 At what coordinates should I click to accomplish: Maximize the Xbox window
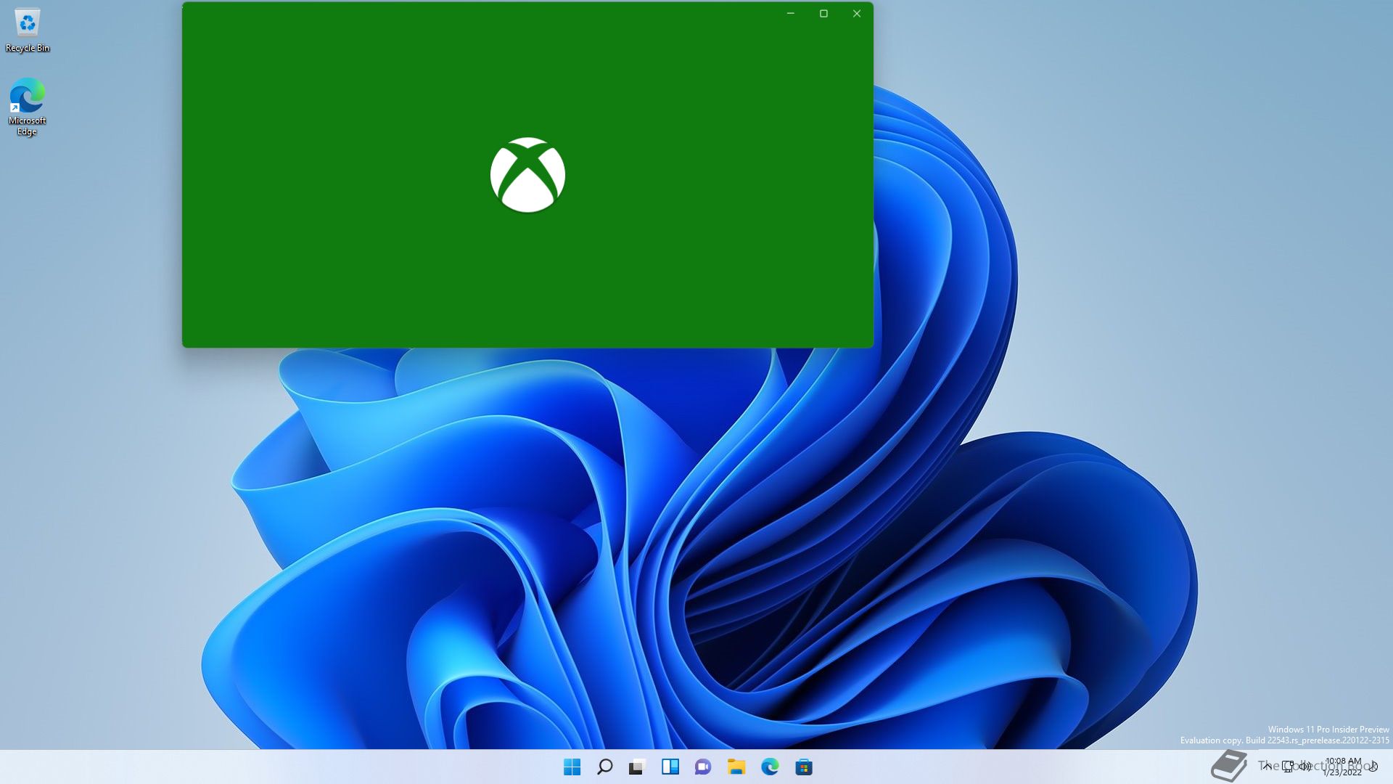[823, 14]
